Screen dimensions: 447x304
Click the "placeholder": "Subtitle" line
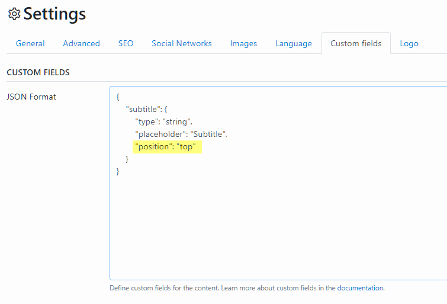(x=181, y=134)
